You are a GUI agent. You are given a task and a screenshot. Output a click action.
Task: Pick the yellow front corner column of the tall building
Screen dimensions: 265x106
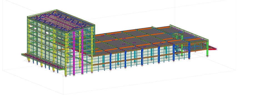[66, 54]
